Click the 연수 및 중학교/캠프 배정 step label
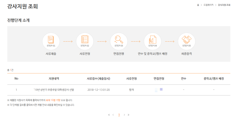The height and width of the screenshot is (122, 236). coord(152,54)
